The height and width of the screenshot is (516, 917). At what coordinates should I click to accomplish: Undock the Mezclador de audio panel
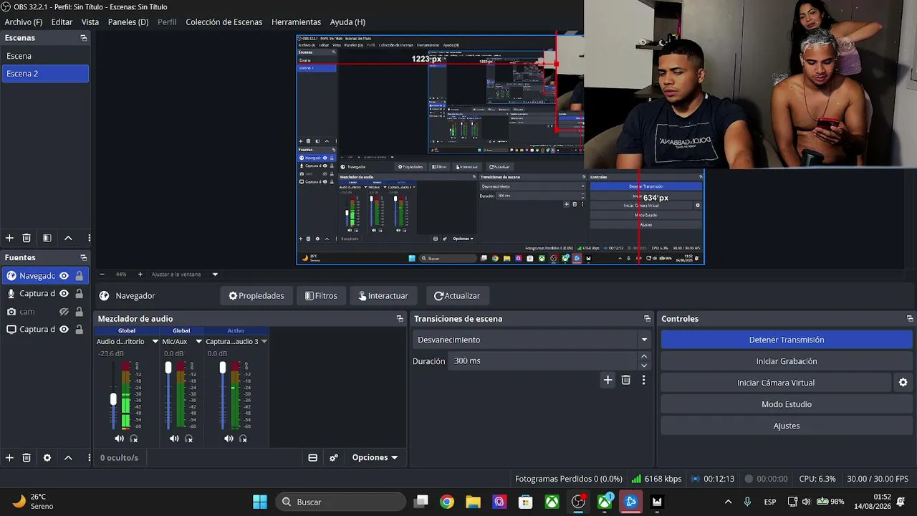[400, 319]
